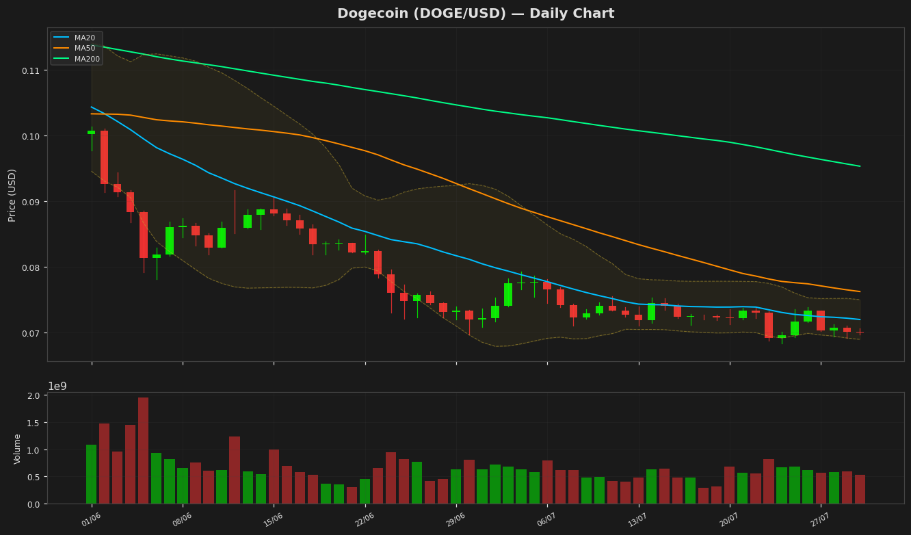Screen dimensions: 911x535
Task: Click the 06/07 date label
Action: click(546, 520)
